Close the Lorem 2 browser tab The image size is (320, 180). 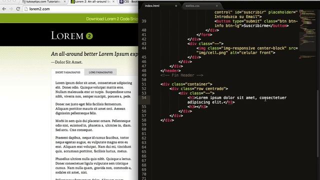tap(113, 1)
